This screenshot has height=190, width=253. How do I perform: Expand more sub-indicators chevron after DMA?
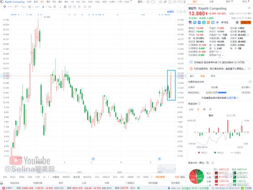coord(152,177)
